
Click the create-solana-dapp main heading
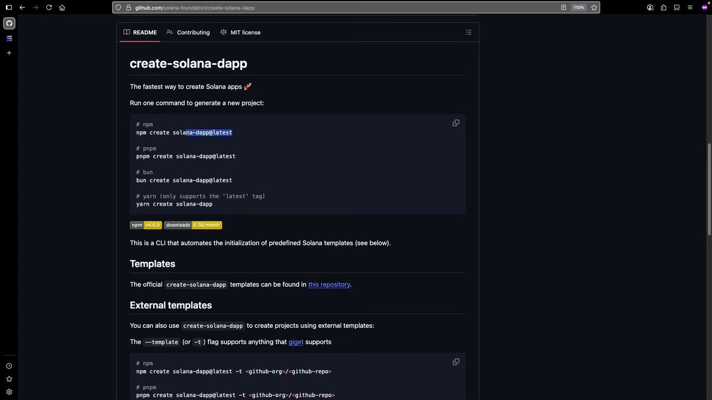189,63
